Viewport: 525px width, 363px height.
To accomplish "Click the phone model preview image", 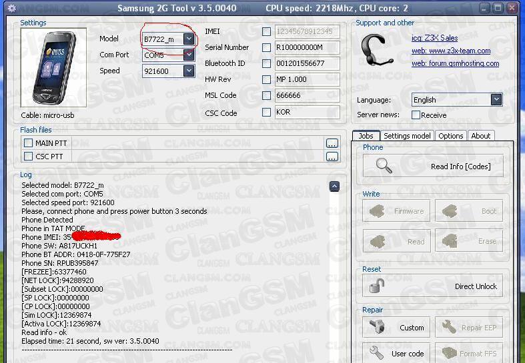I will tap(53, 67).
